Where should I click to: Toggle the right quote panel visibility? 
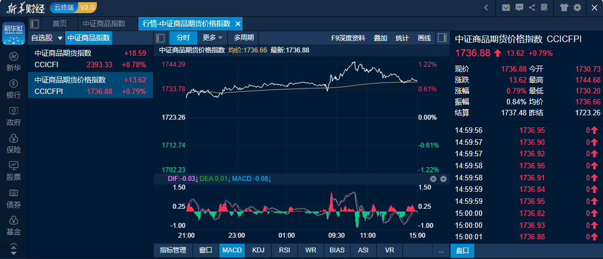tap(442, 38)
